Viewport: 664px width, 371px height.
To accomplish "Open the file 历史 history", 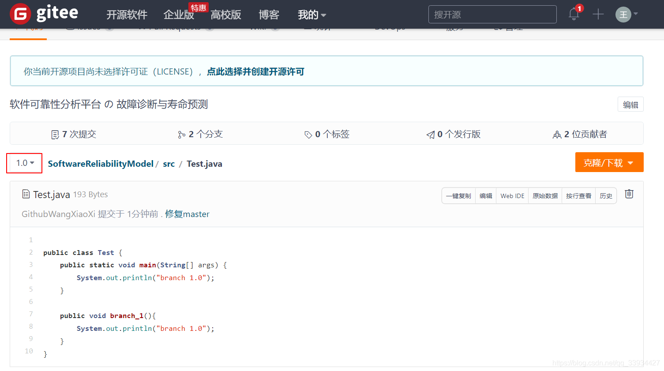I will (606, 196).
